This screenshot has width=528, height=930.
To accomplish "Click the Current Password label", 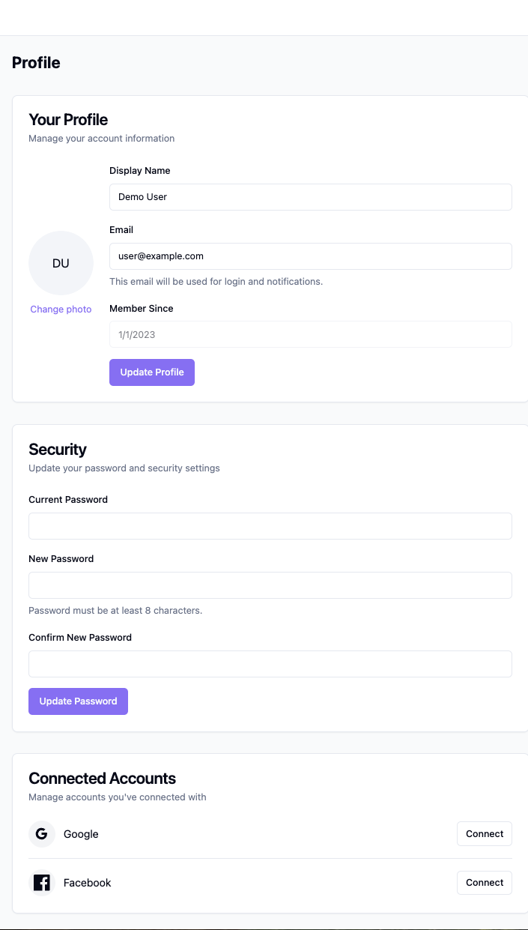I will point(68,500).
